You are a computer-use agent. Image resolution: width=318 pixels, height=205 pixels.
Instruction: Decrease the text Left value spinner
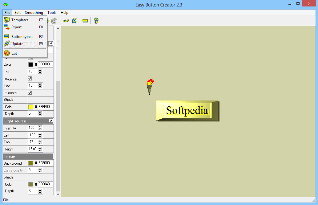[40, 73]
